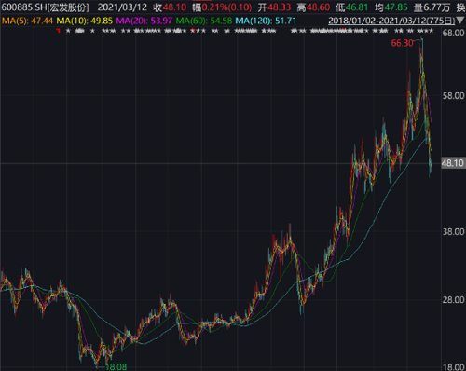This screenshot has height=371, width=466.
Task: Click the last star marker before price axis
Action: 431,31
